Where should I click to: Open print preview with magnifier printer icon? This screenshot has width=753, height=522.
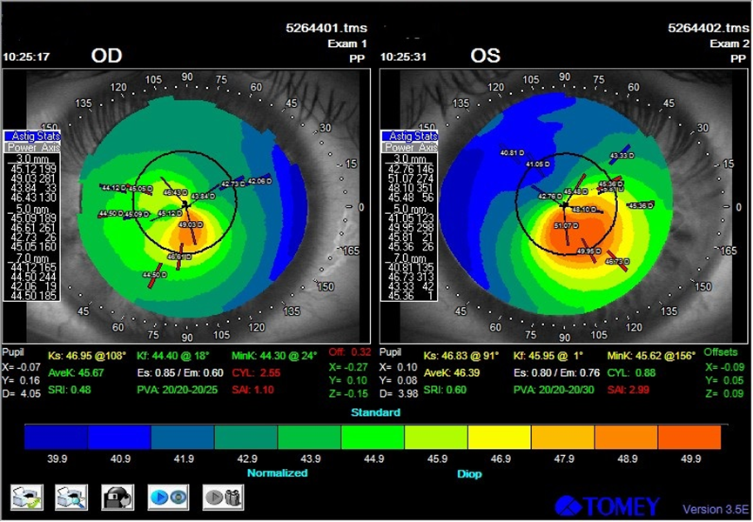(x=71, y=498)
